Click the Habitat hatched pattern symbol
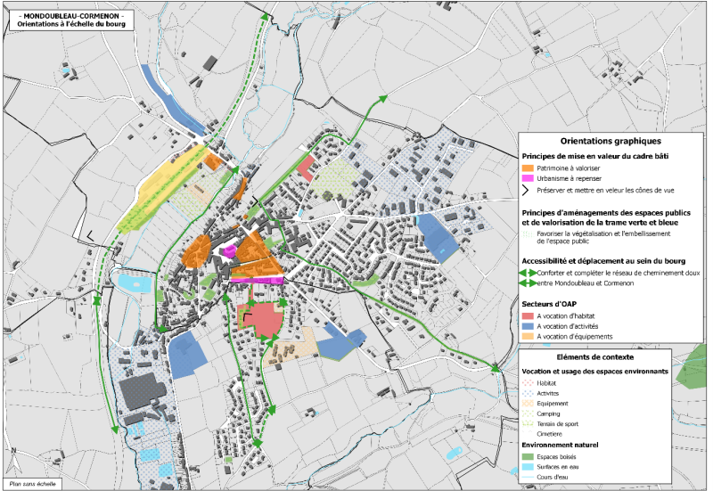The image size is (713, 491). click(x=528, y=382)
